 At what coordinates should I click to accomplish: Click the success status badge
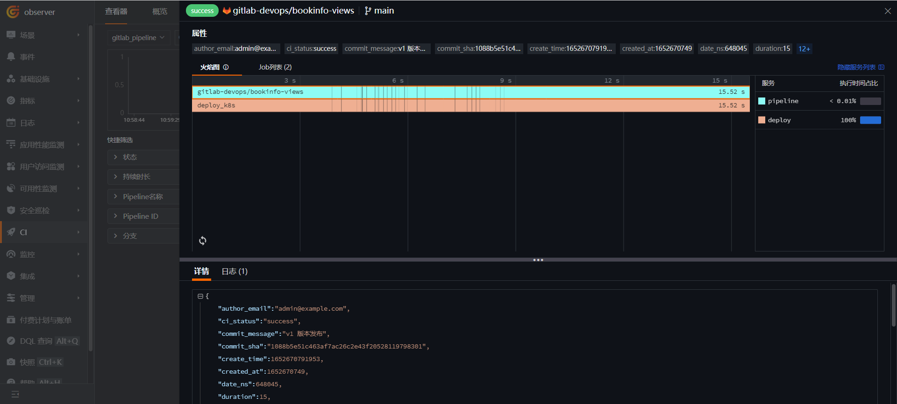[202, 11]
